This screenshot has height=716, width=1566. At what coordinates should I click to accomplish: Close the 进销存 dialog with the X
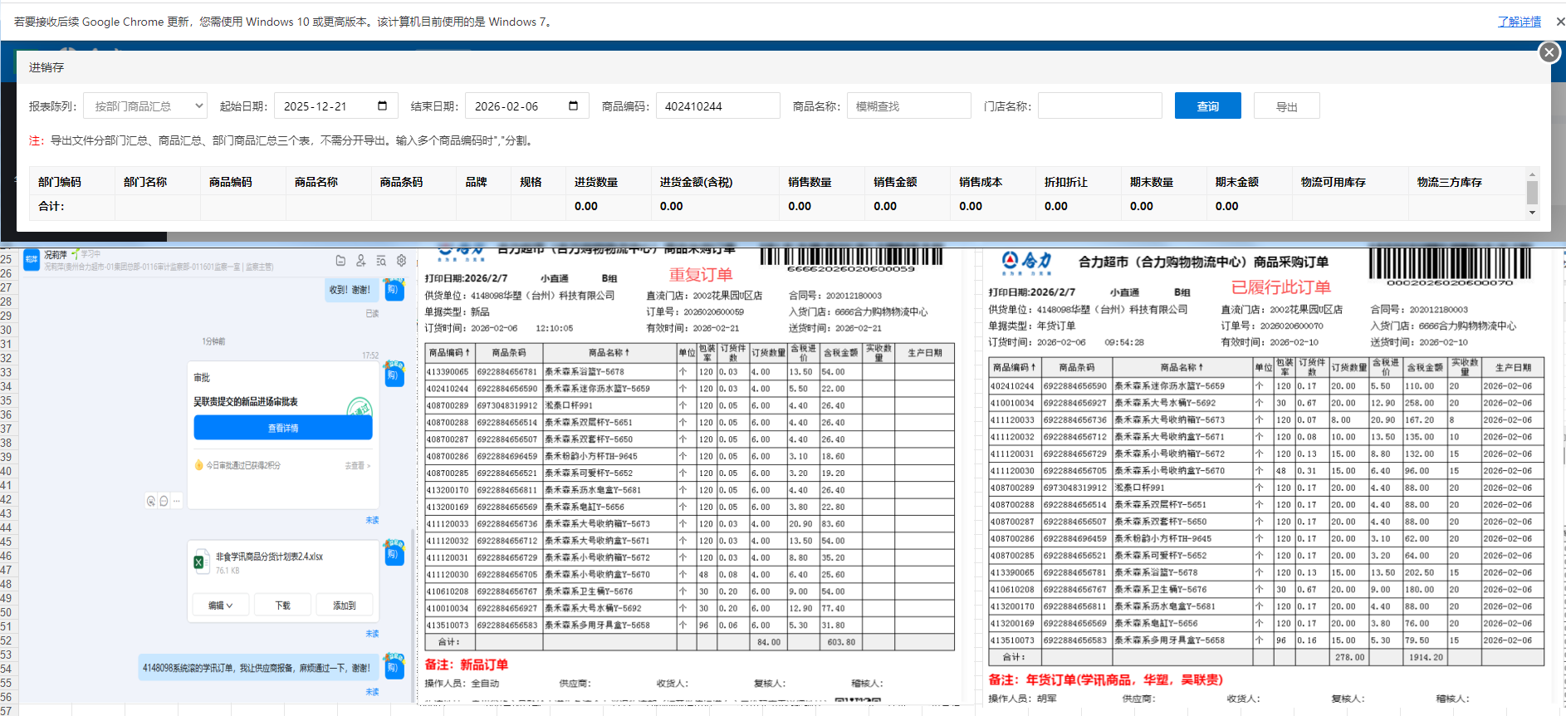(1549, 52)
